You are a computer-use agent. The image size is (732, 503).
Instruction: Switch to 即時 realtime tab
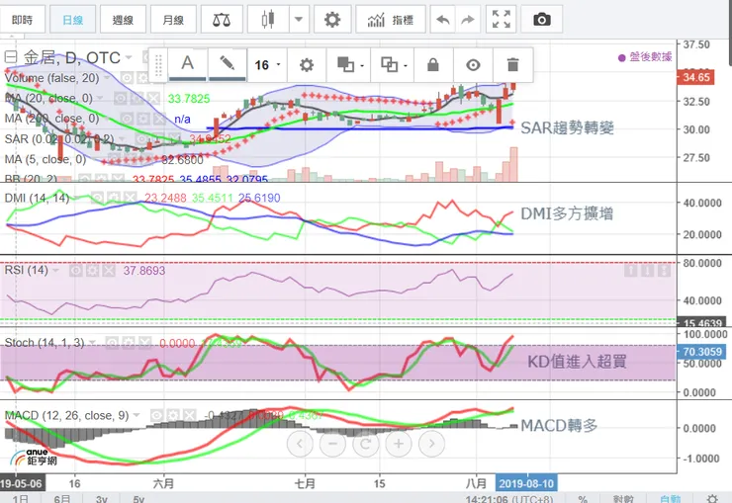point(23,20)
